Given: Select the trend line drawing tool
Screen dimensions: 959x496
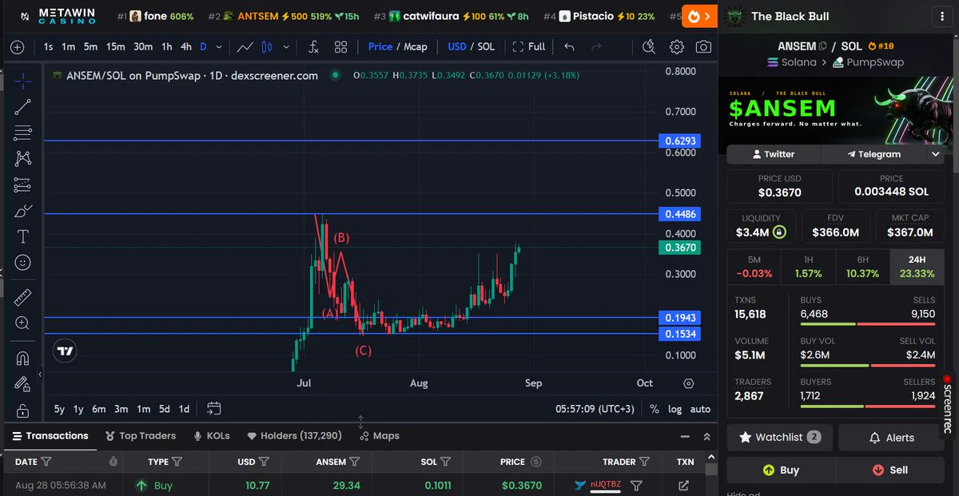Looking at the screenshot, I should click(x=23, y=106).
